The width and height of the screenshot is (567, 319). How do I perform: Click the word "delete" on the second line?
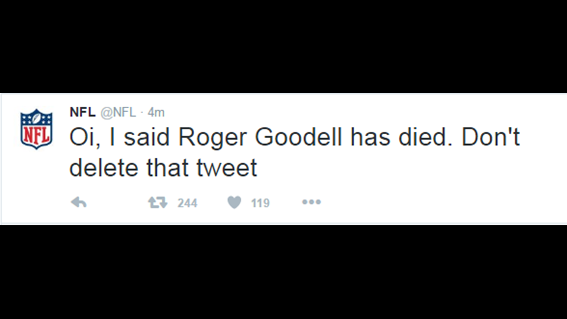[104, 168]
